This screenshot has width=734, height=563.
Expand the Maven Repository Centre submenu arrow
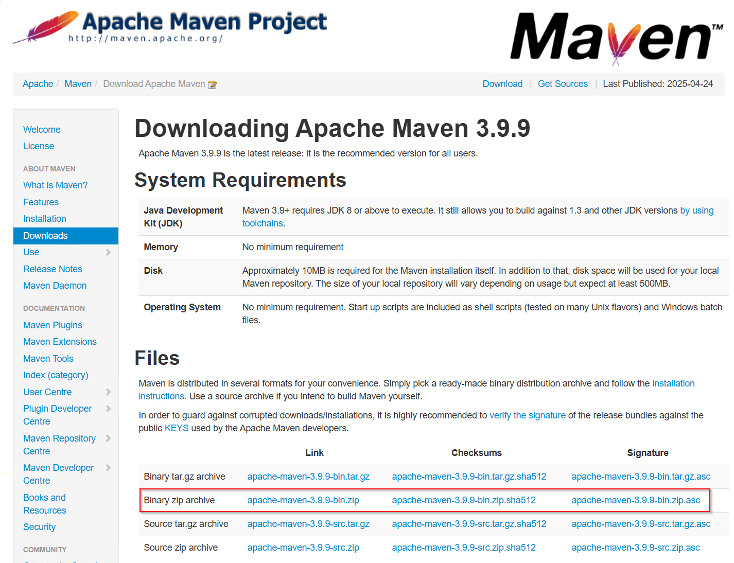pyautogui.click(x=108, y=438)
